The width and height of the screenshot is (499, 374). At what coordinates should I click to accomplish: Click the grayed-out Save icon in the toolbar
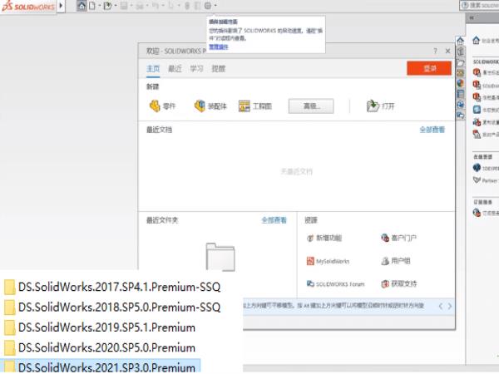124,6
